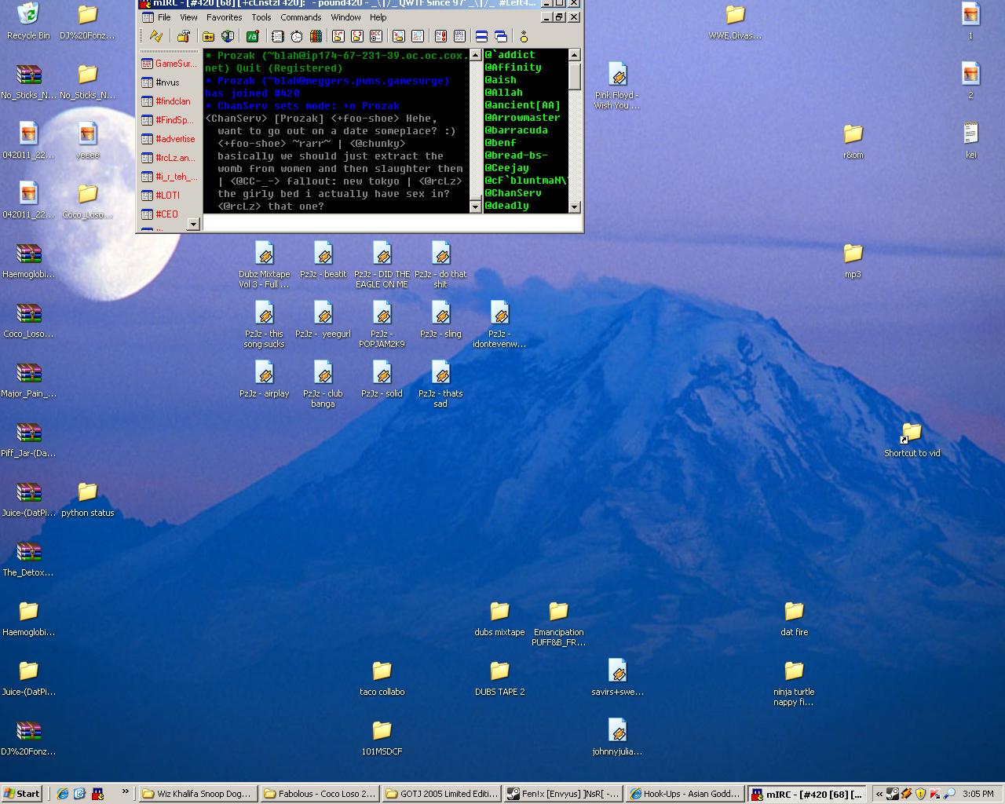Open the Commands menu
This screenshot has width=1005, height=804.
(301, 17)
